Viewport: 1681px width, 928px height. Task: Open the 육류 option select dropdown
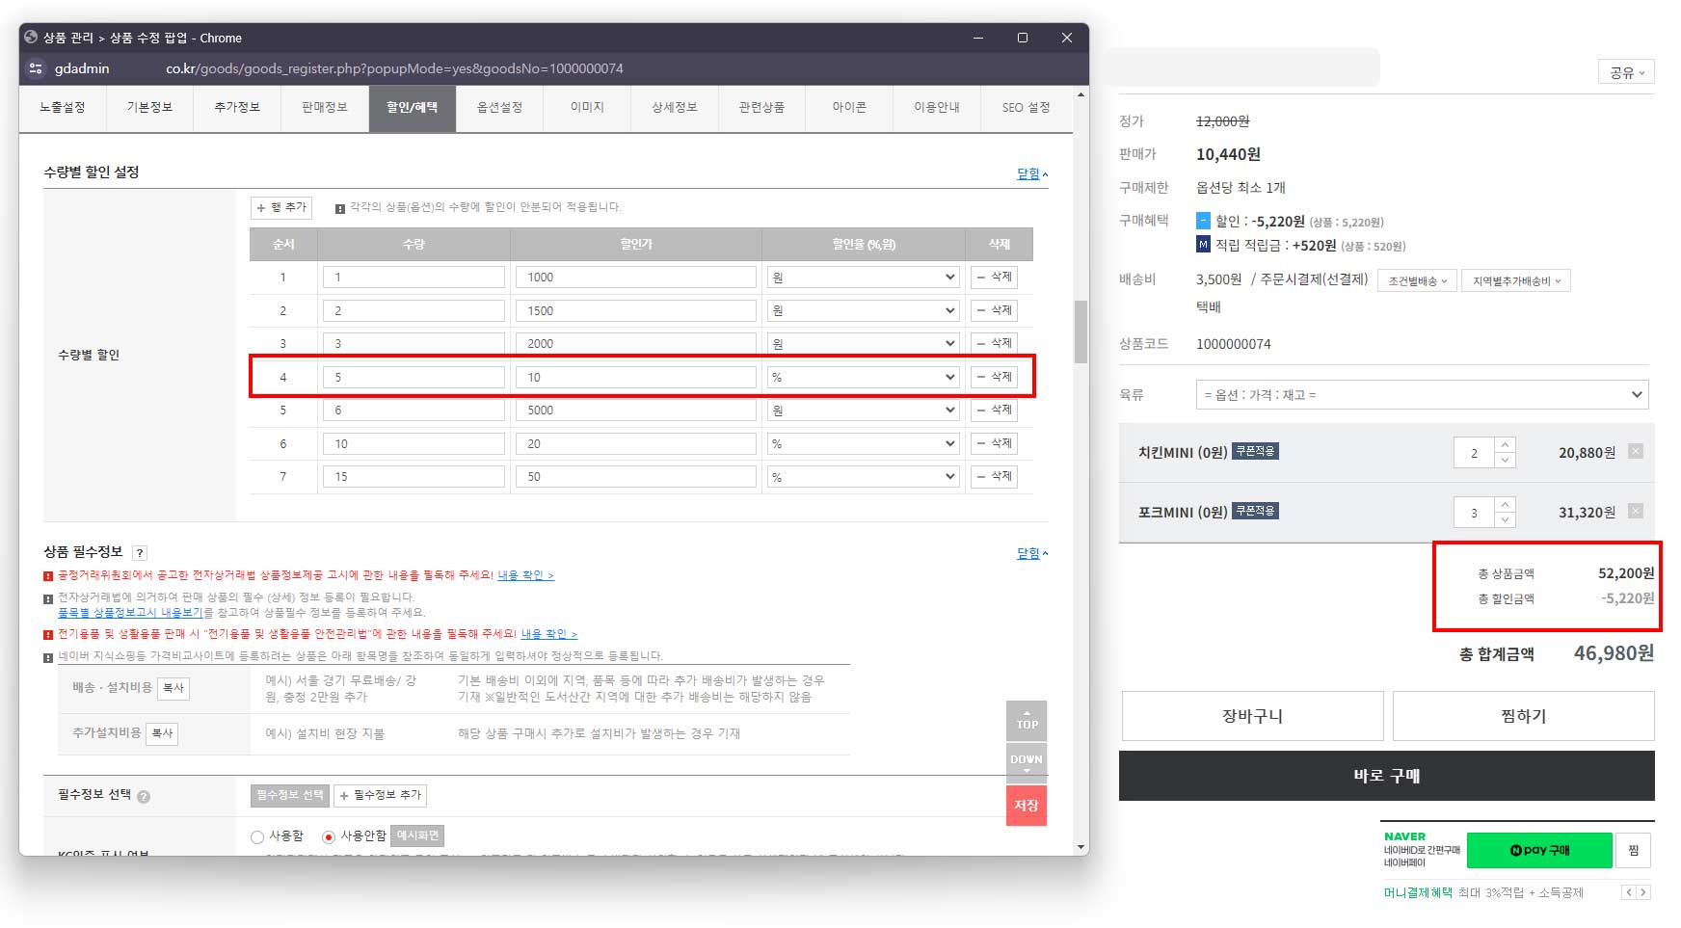tap(1422, 394)
